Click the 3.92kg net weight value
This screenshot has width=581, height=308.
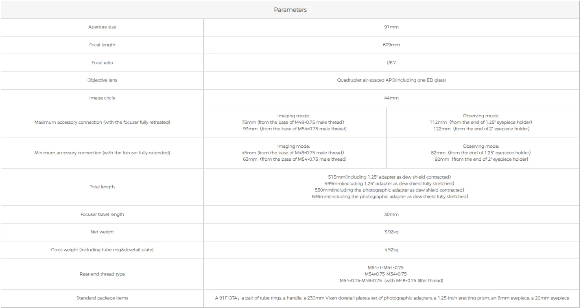click(391, 232)
